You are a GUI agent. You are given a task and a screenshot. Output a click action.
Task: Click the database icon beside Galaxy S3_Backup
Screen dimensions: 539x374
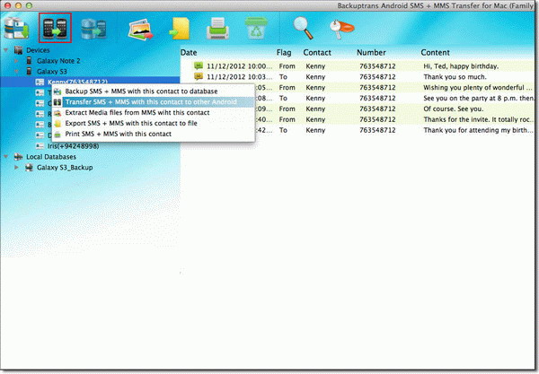[30, 168]
